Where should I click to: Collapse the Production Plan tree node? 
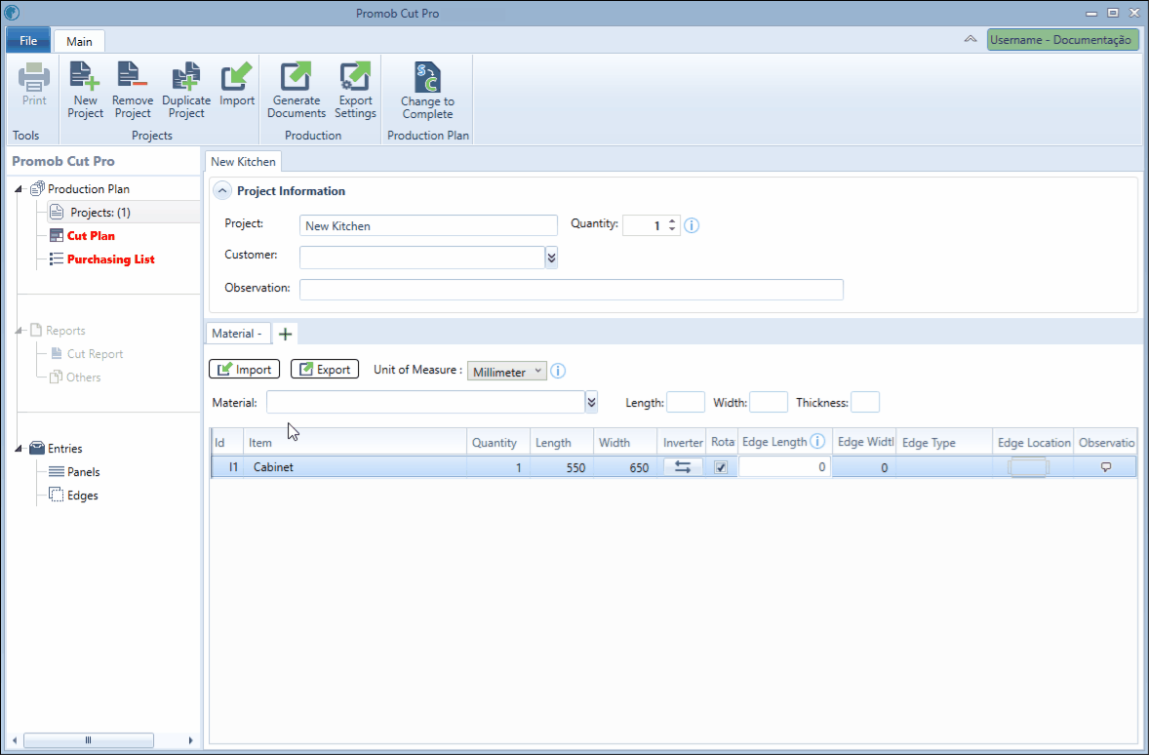coord(19,189)
